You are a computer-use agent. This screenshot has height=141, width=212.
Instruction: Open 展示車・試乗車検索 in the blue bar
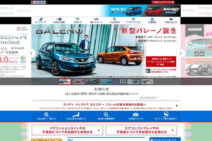click(106, 116)
